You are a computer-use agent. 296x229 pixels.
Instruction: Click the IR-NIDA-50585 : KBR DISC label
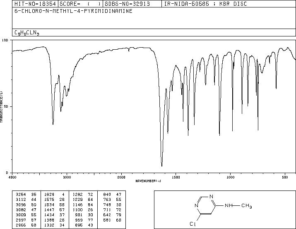[x=205, y=4]
